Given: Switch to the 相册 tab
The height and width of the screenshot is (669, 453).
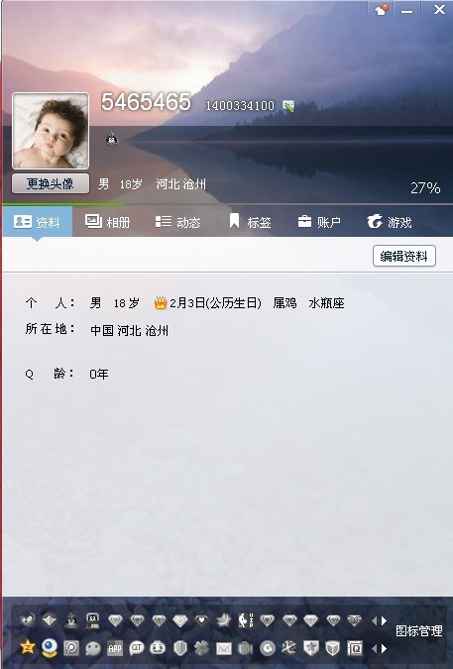Looking at the screenshot, I should pos(107,222).
